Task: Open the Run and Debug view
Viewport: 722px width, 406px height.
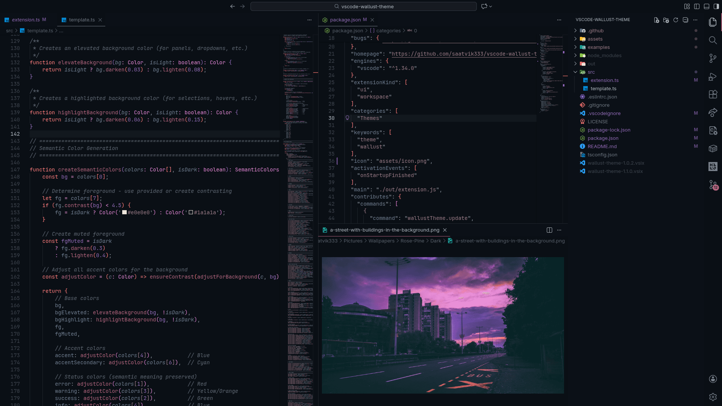Action: tap(713, 77)
